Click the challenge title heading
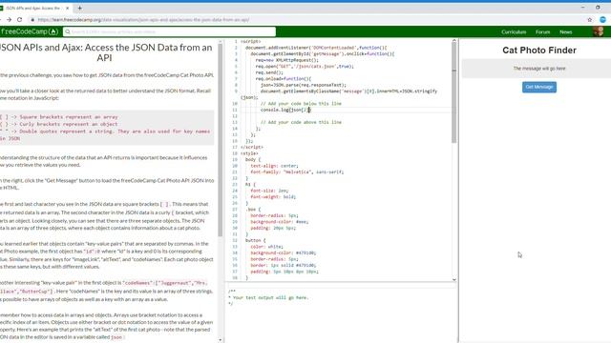The width and height of the screenshot is (611, 343). click(104, 52)
